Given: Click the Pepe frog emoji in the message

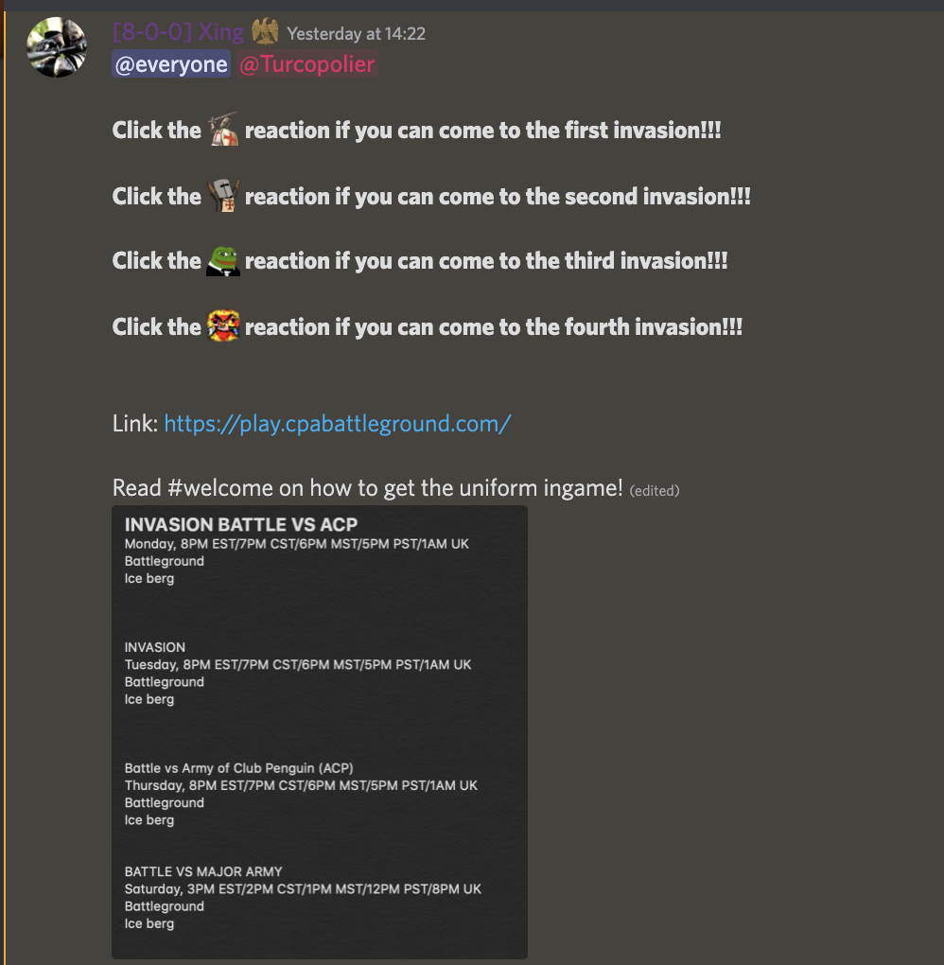Looking at the screenshot, I should [x=223, y=260].
